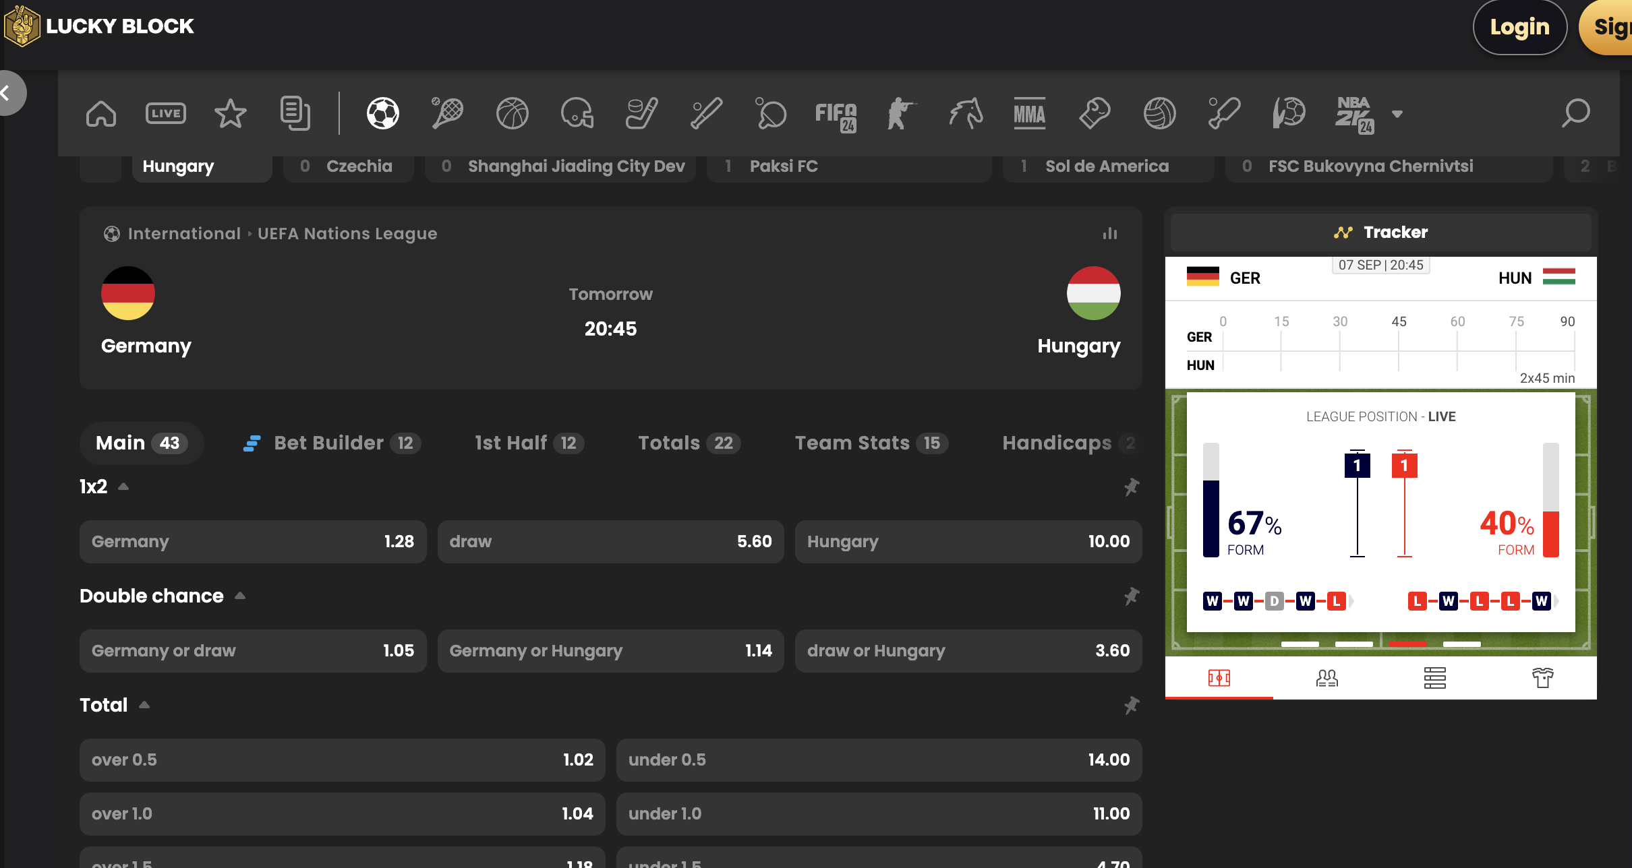This screenshot has height=868, width=1632.
Task: Select the Soccer ball sport icon
Action: 383,113
